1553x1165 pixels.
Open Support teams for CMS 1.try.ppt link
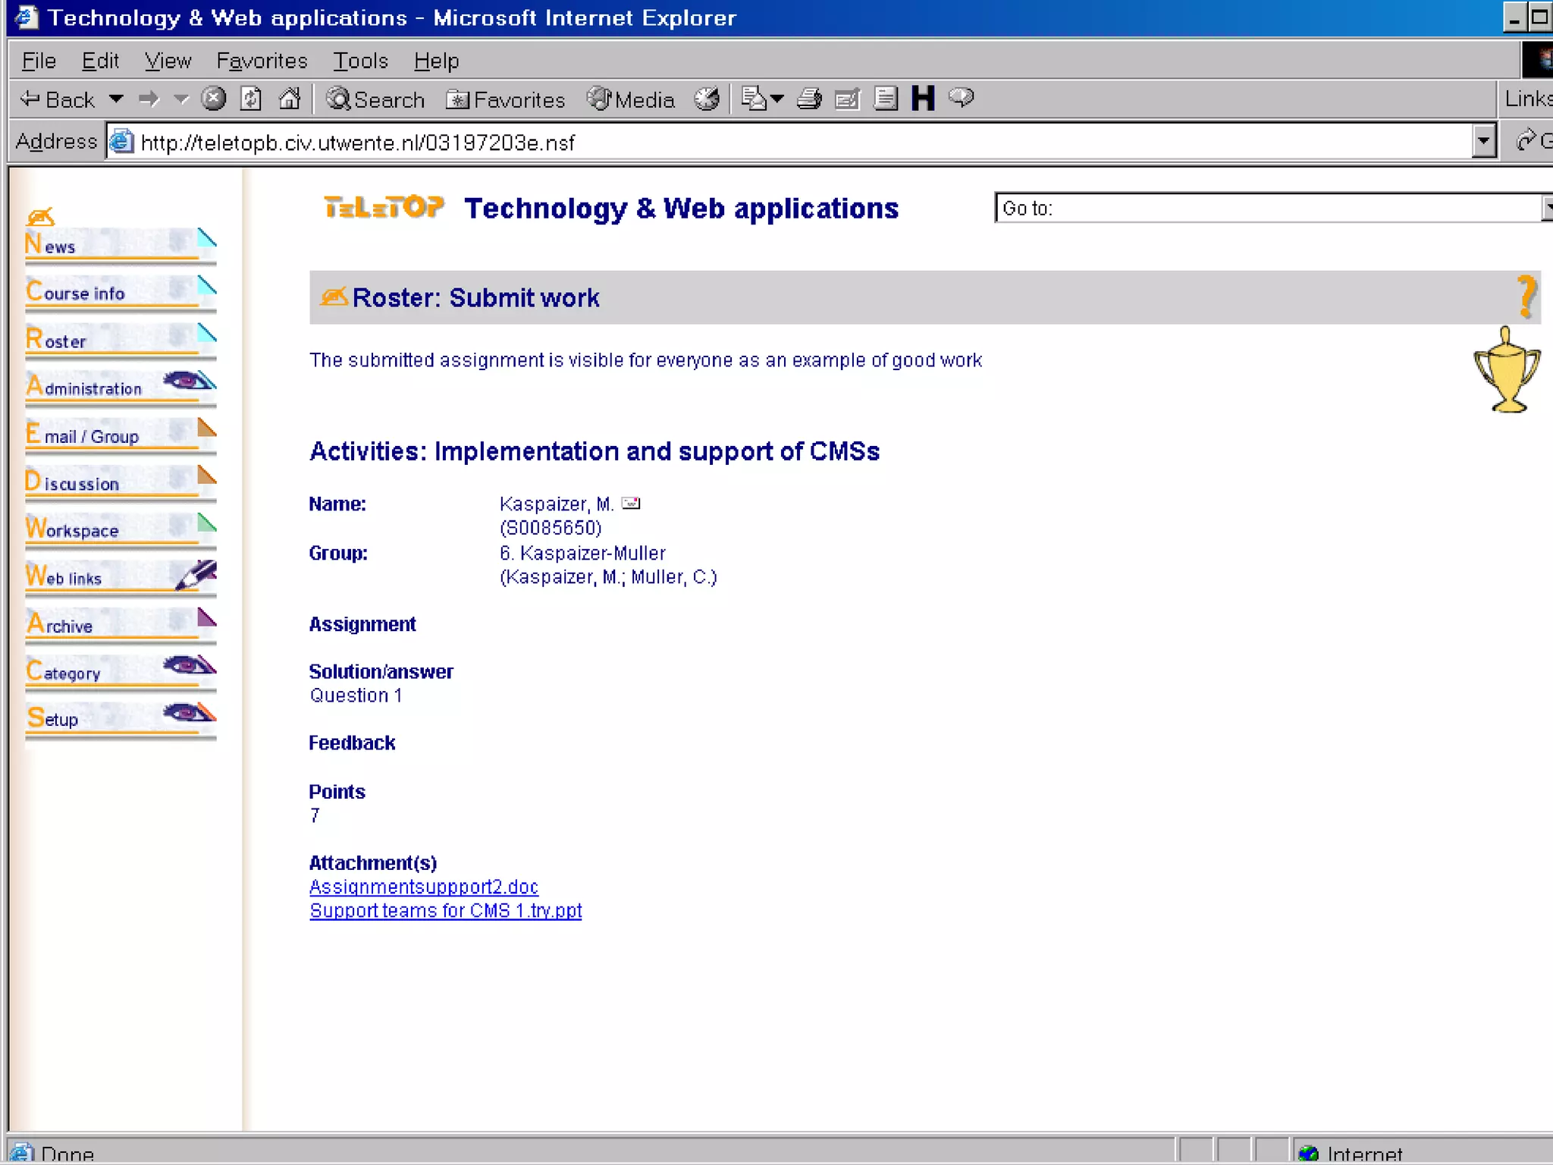(x=445, y=910)
